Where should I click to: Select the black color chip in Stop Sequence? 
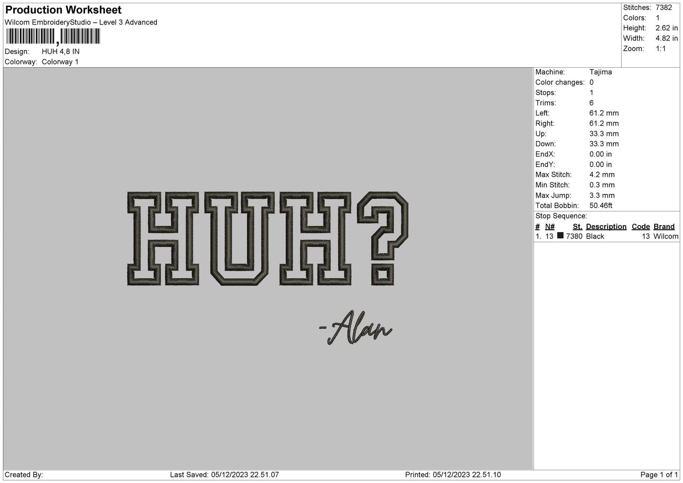(561, 235)
